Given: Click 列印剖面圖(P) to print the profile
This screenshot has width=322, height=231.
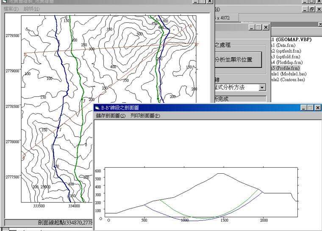Looking at the screenshot, I should pyautogui.click(x=145, y=115).
